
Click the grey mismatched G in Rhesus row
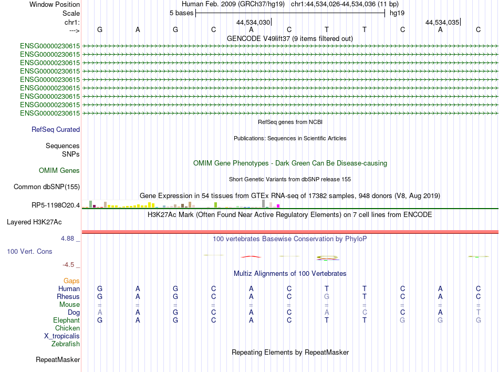pos(327,296)
